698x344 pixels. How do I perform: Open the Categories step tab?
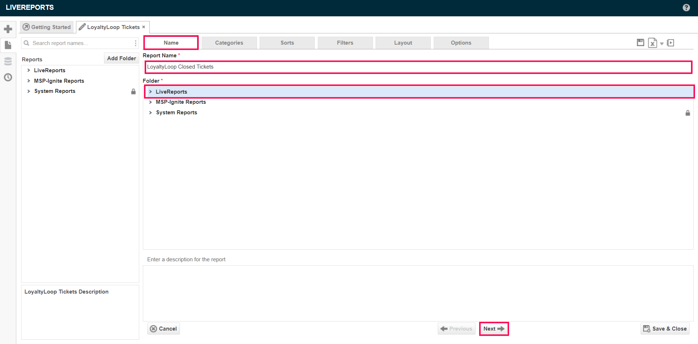pyautogui.click(x=229, y=43)
